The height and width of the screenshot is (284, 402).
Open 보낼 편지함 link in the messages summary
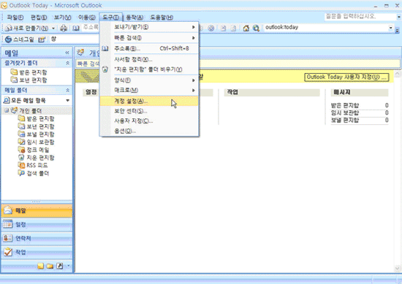pyautogui.click(x=345, y=120)
